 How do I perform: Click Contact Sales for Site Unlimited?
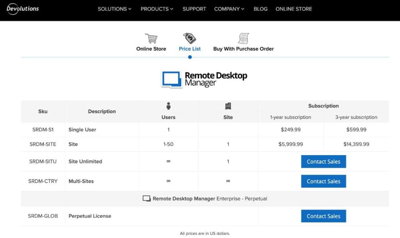tap(323, 161)
